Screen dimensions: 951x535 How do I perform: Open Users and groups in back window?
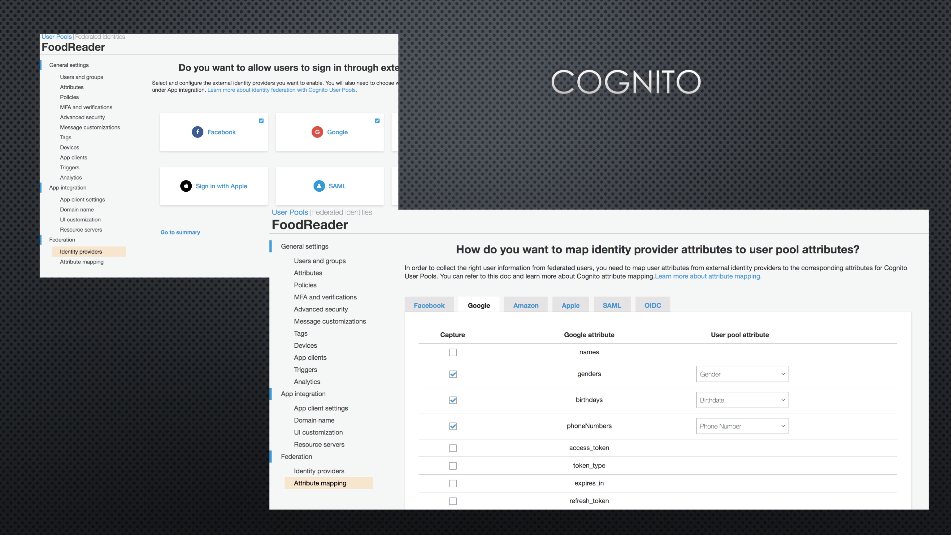pyautogui.click(x=82, y=77)
